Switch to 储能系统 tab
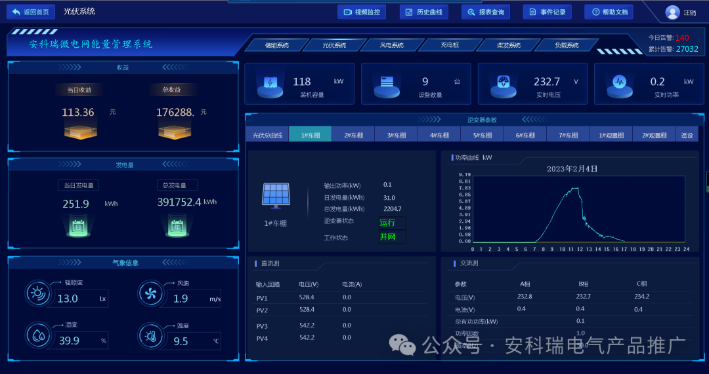The height and width of the screenshot is (374, 709). (277, 45)
